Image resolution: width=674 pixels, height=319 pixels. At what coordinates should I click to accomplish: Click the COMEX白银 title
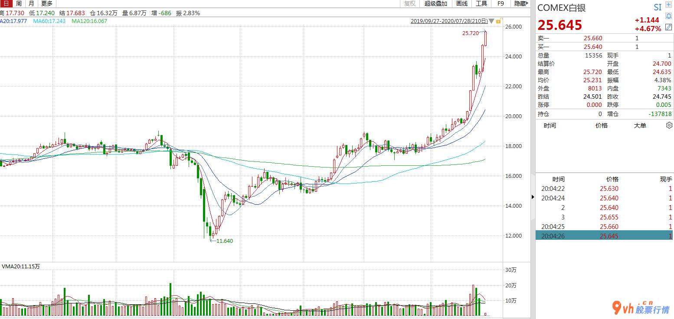tap(562, 7)
